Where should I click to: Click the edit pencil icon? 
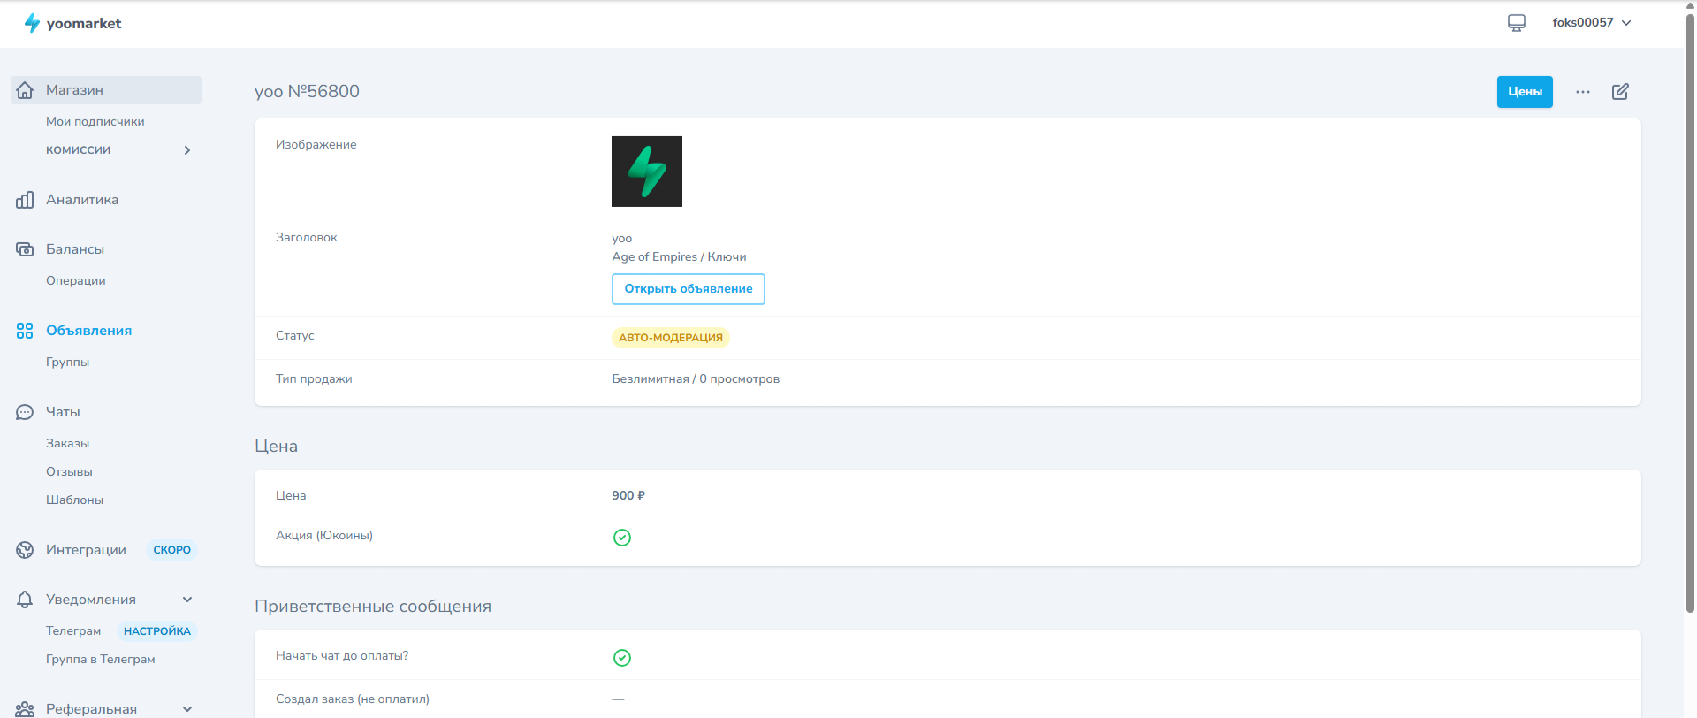[1620, 92]
